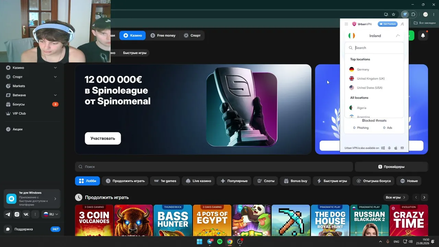Open the Free money tab
This screenshot has width=439, height=247.
point(163,35)
